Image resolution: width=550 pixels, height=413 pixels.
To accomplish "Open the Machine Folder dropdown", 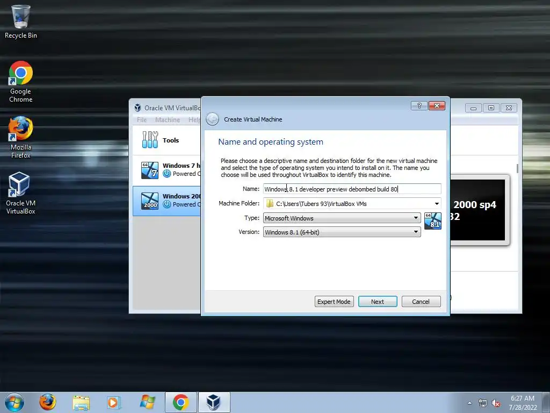I will click(x=437, y=204).
